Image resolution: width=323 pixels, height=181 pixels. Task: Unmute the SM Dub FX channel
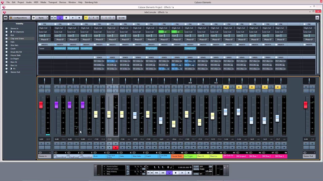pos(226,87)
